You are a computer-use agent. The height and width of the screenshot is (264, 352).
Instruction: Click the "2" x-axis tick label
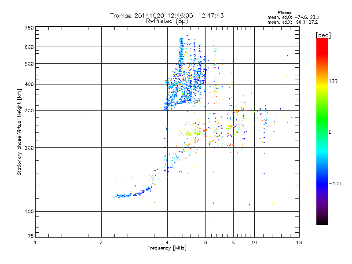coord(101,242)
